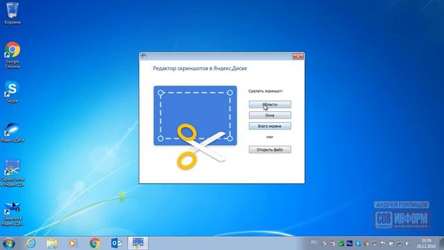Viewport: 444px width, 250px height.
Task: Open the network connection tray icon
Action: [x=400, y=244]
